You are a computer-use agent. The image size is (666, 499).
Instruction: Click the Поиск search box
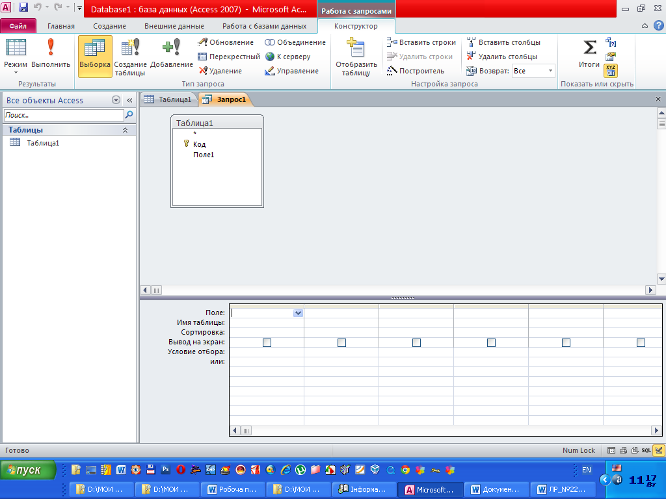[x=64, y=115]
